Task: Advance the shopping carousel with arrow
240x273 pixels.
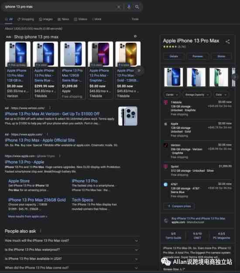Action: click(139, 71)
